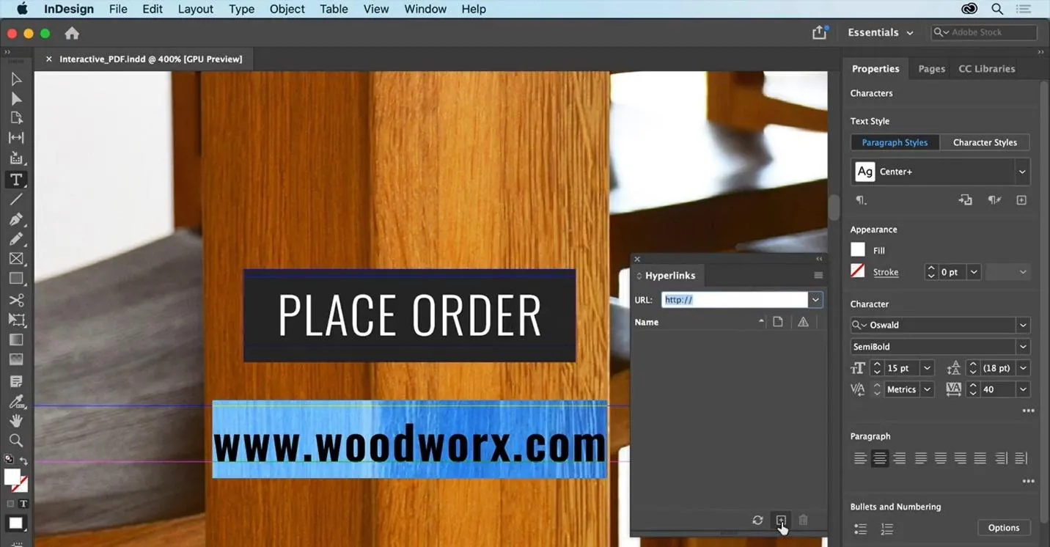Viewport: 1050px width, 547px height.
Task: Open the Oswald font family dropdown
Action: tap(1022, 325)
